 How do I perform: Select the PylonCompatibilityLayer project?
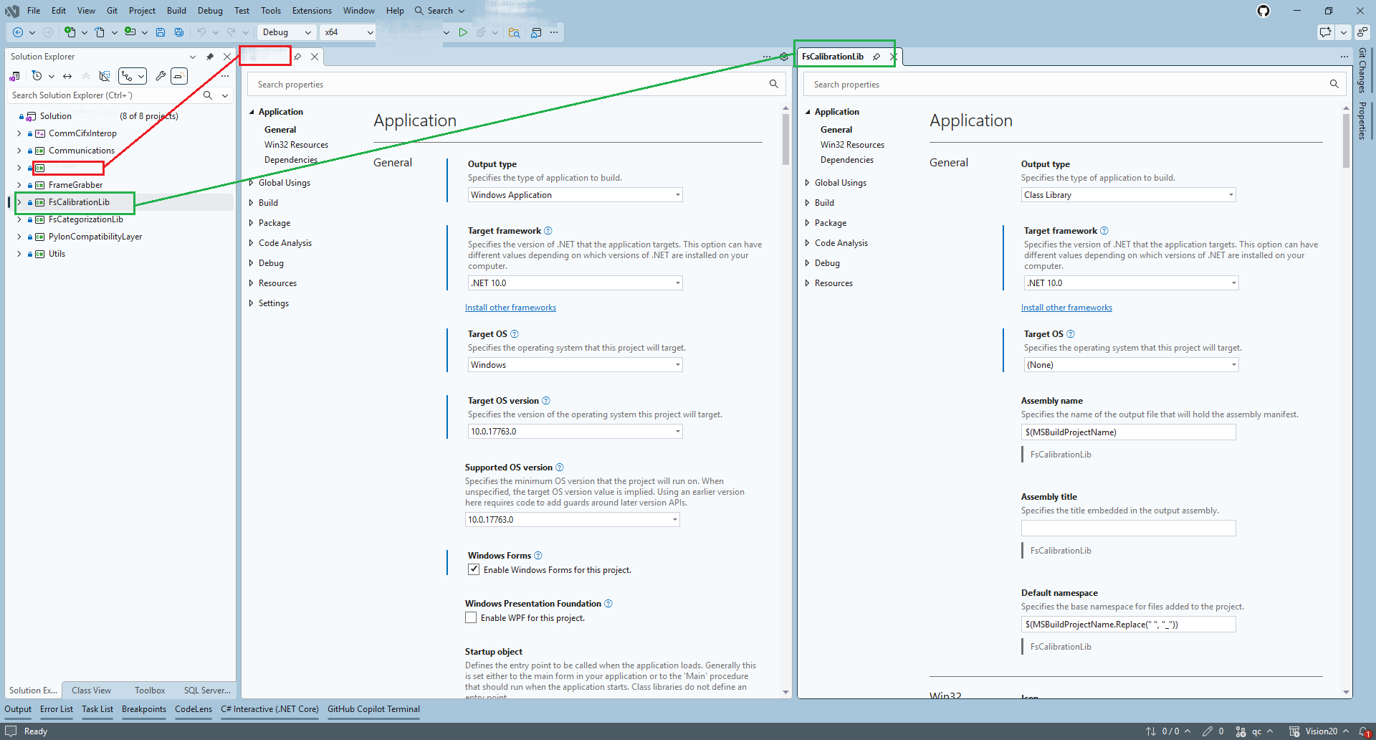[x=95, y=237]
